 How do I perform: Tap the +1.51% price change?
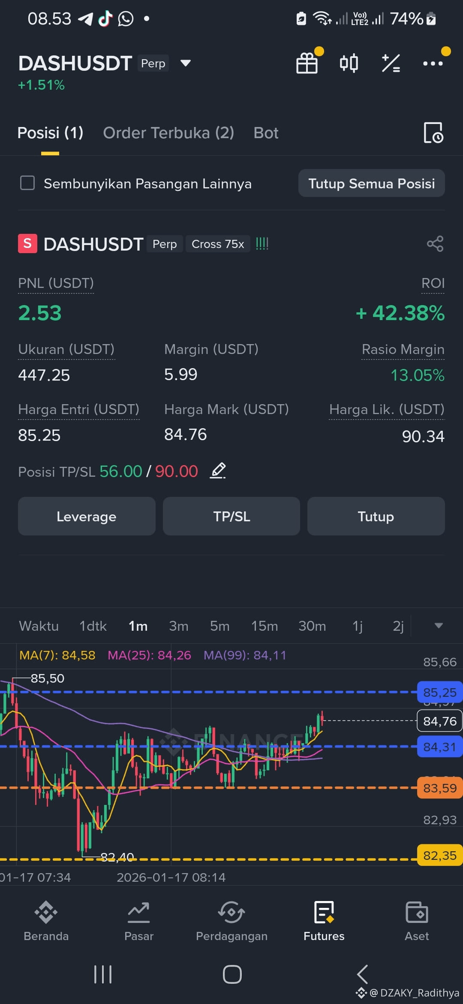coord(41,85)
